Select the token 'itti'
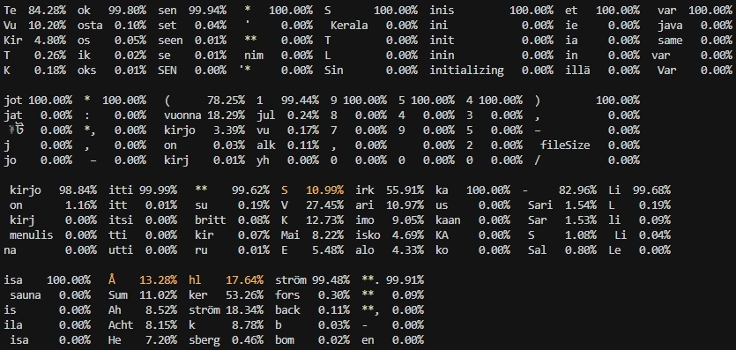The width and height of the screenshot is (736, 350). pyautogui.click(x=121, y=190)
